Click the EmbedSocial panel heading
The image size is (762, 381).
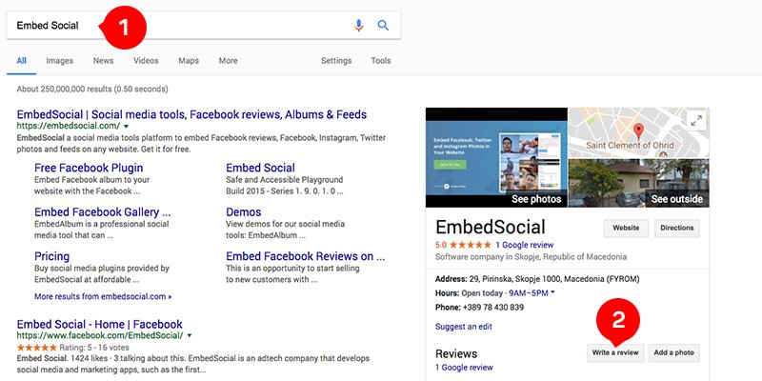point(491,227)
